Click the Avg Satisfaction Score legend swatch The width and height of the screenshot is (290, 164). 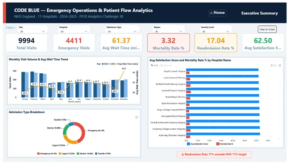pos(188,144)
